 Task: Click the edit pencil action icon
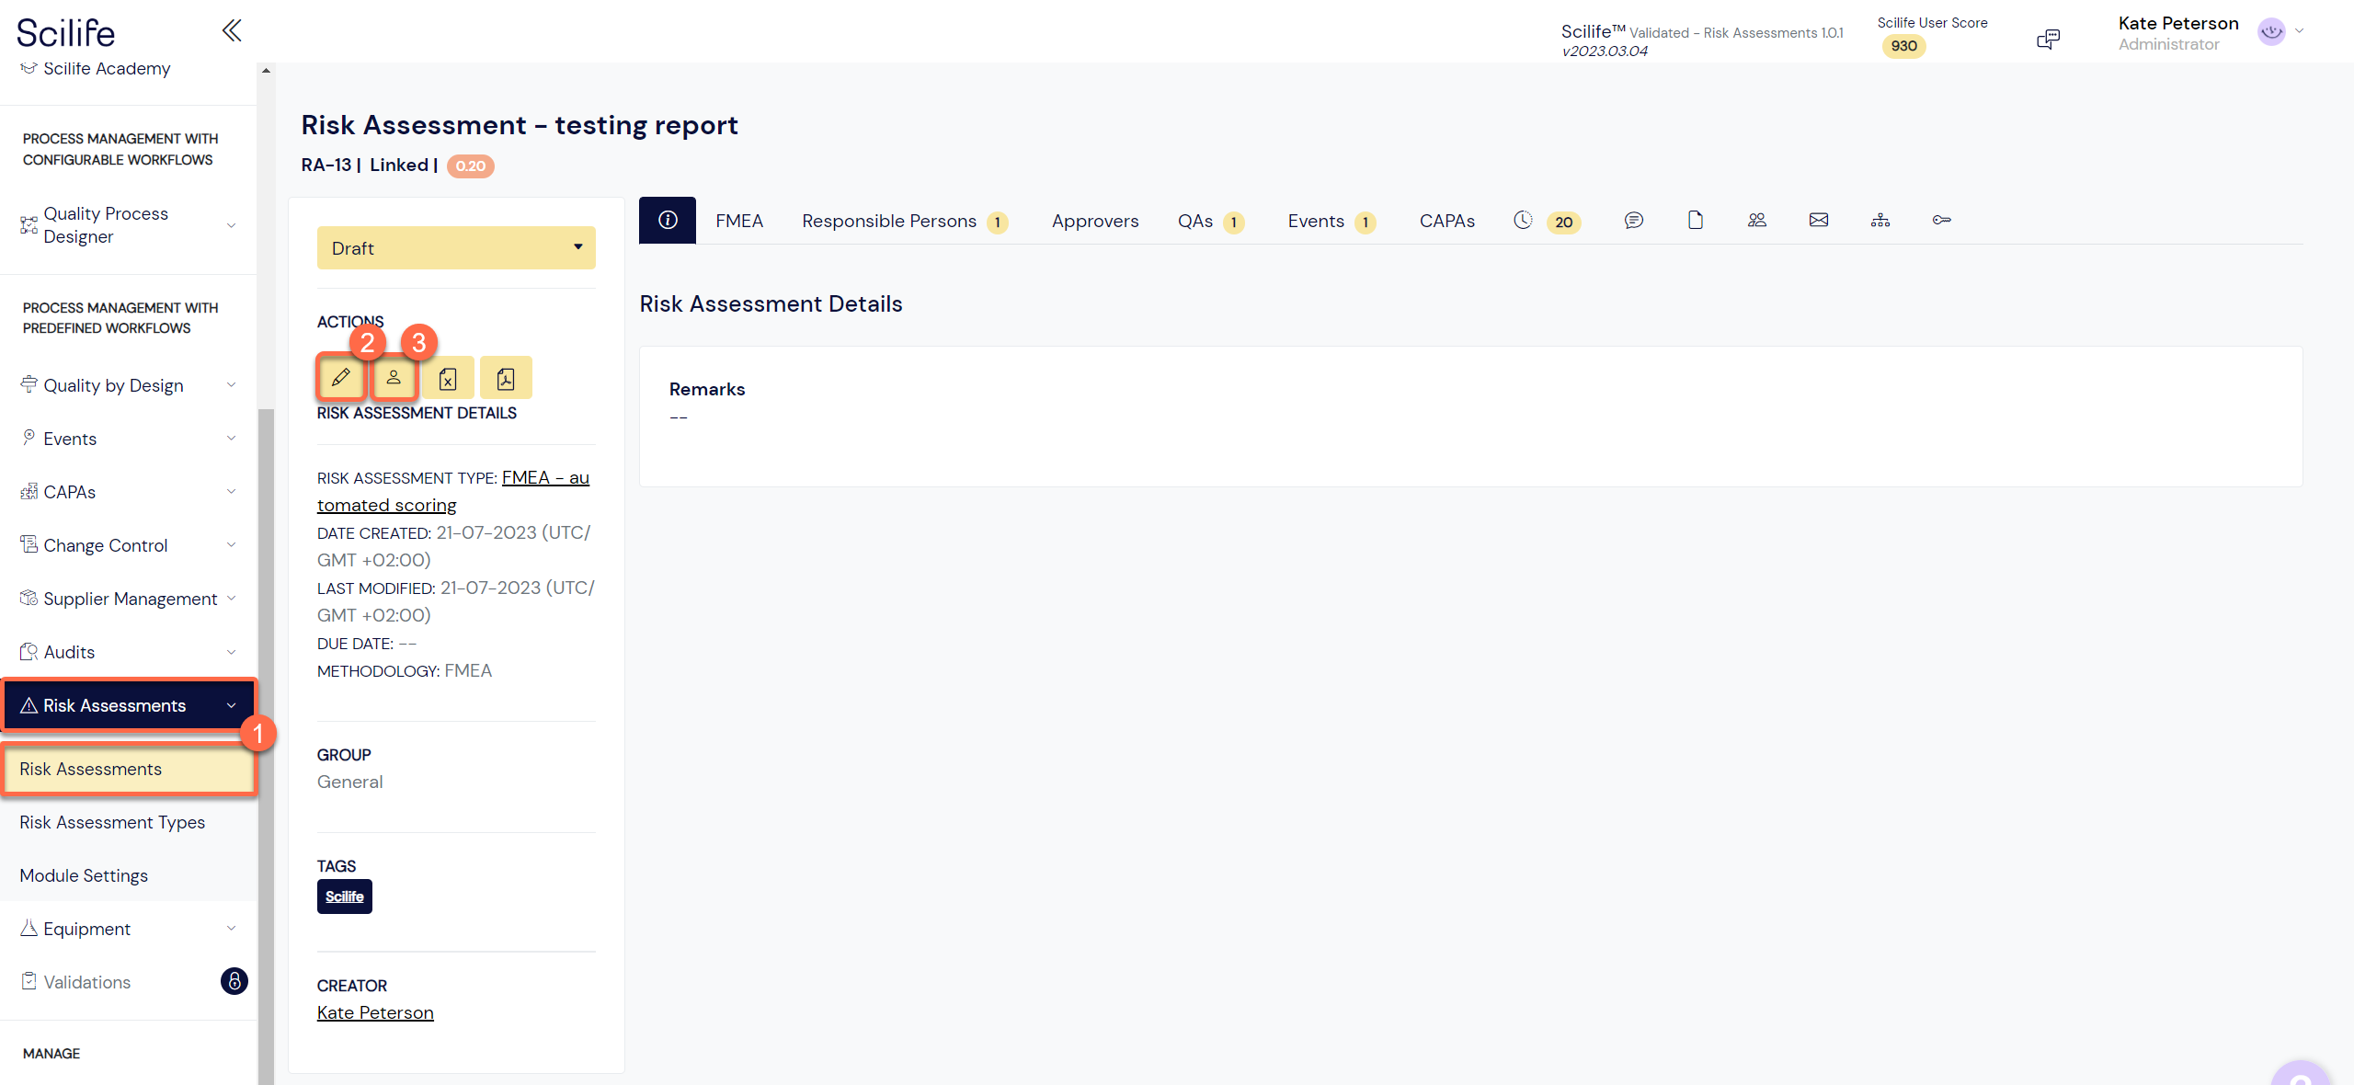(x=341, y=377)
